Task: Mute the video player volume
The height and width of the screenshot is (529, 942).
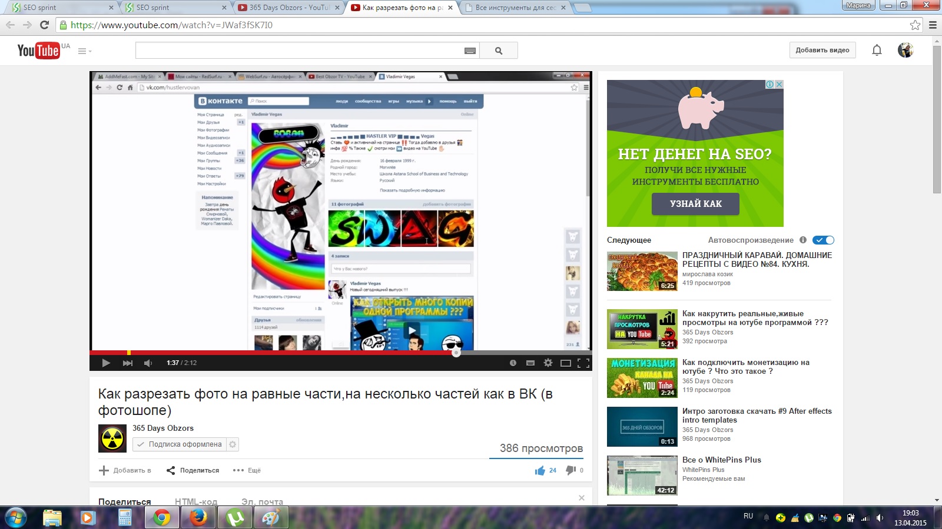Action: click(148, 363)
